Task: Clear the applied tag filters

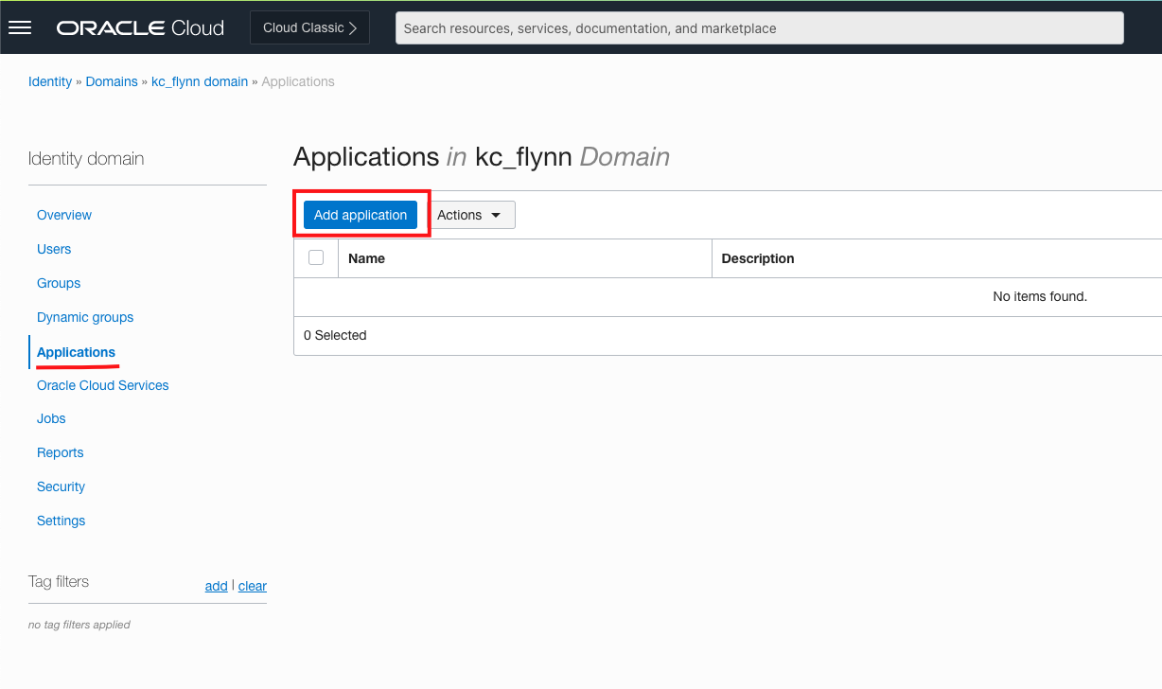Action: [252, 586]
